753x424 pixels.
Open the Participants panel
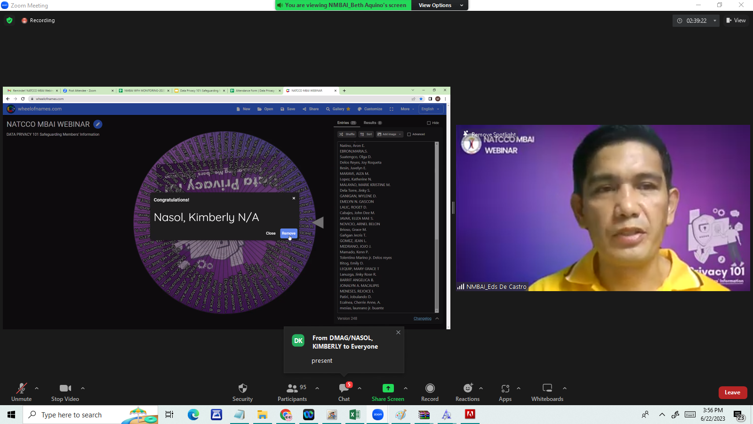(292, 392)
